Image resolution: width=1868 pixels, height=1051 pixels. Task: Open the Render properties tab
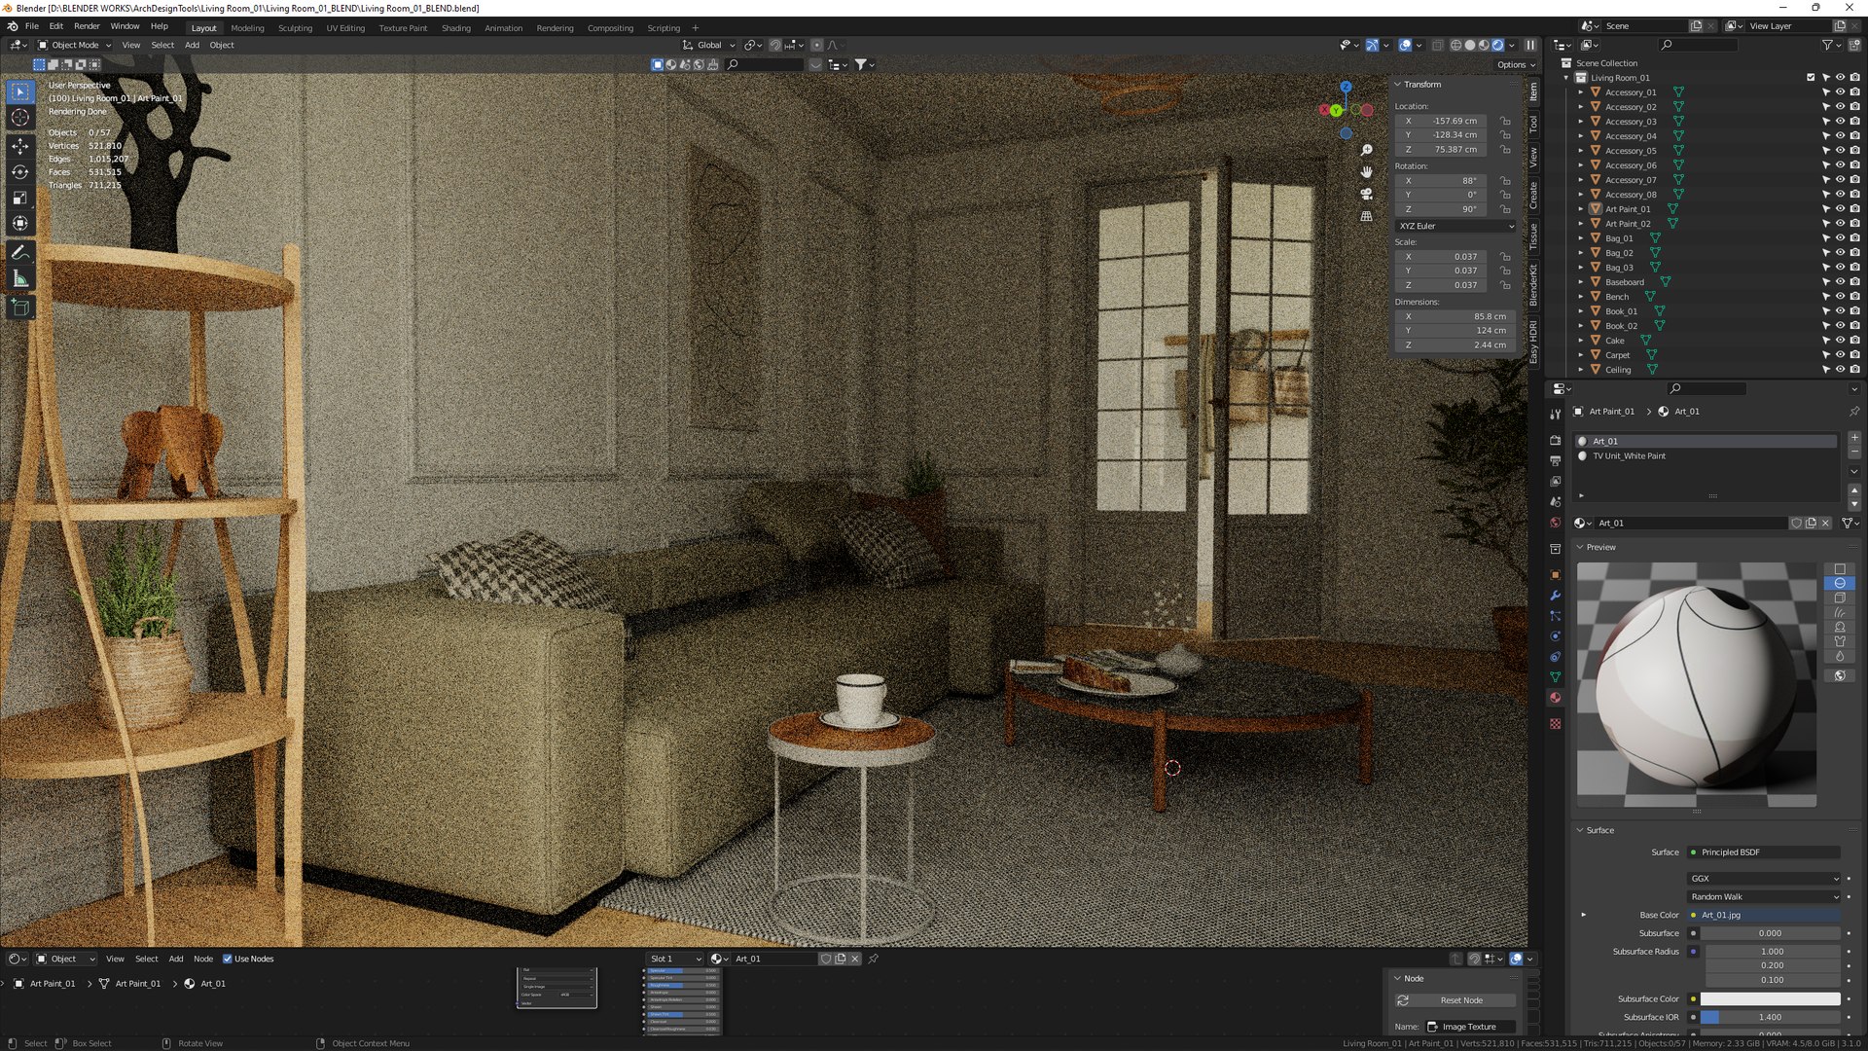pyautogui.click(x=1555, y=440)
